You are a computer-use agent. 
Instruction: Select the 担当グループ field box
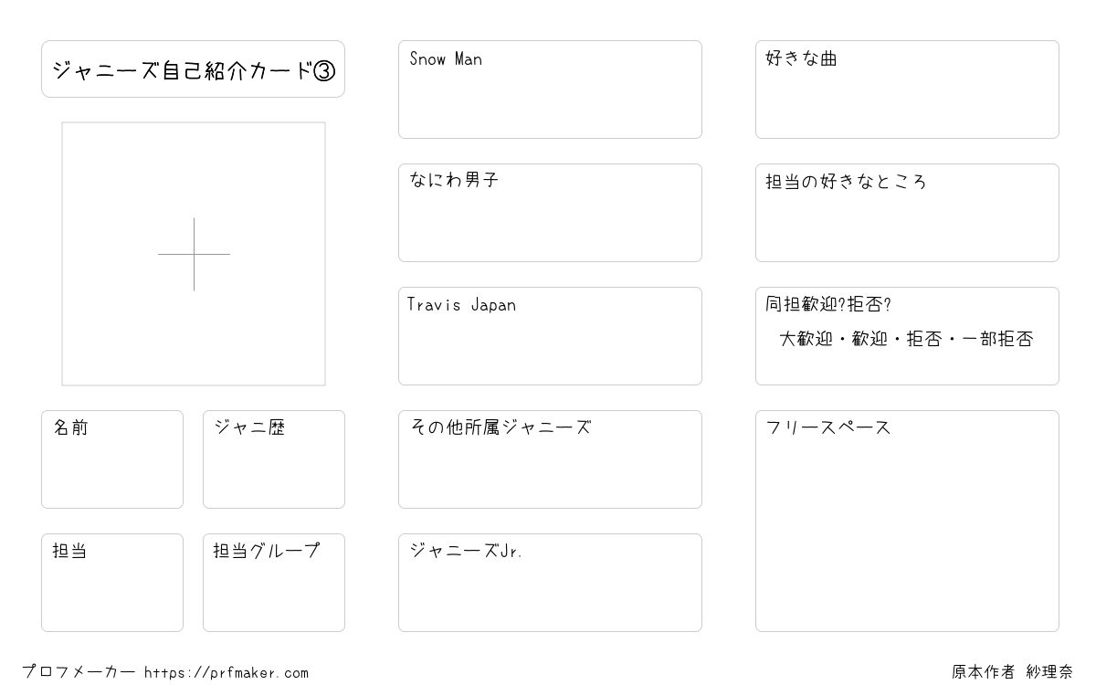pos(274,583)
